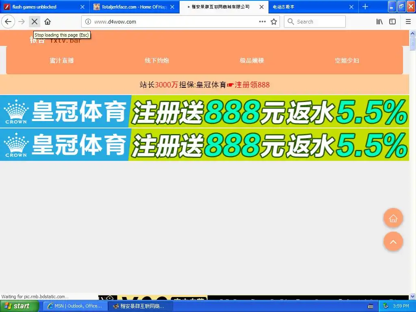Click the page scrollbar up arrow
Viewport: 416px width, 312px height.
[413, 33]
